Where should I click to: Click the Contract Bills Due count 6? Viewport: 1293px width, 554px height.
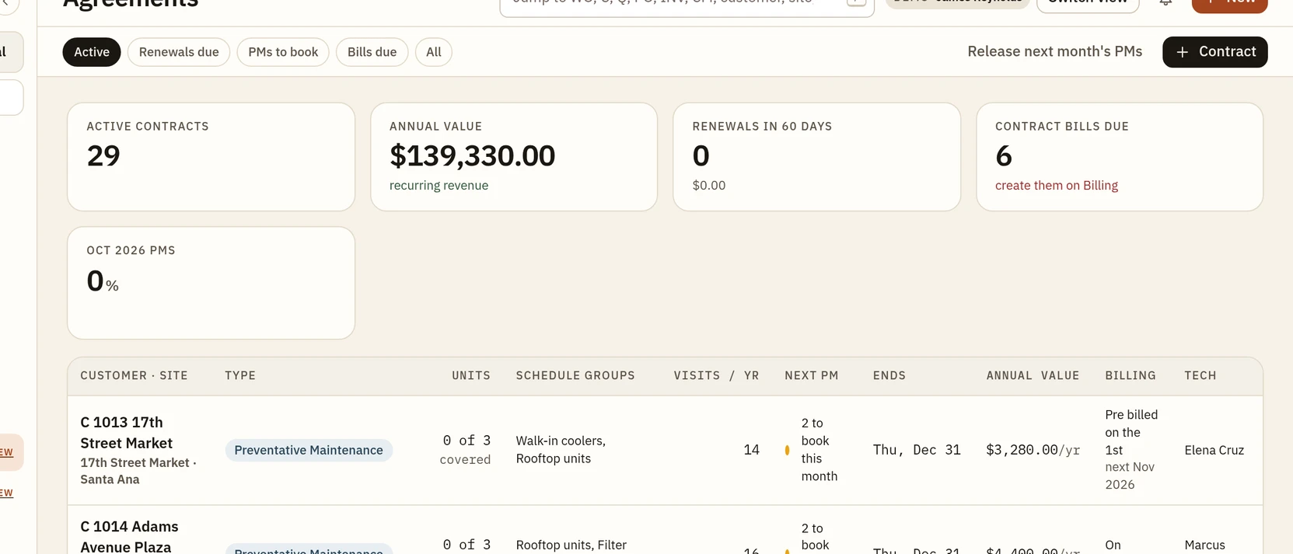pos(1004,156)
